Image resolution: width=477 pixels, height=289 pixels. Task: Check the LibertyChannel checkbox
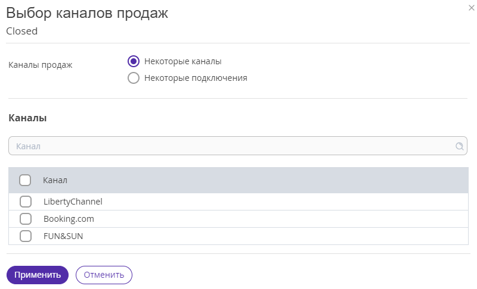tap(26, 202)
